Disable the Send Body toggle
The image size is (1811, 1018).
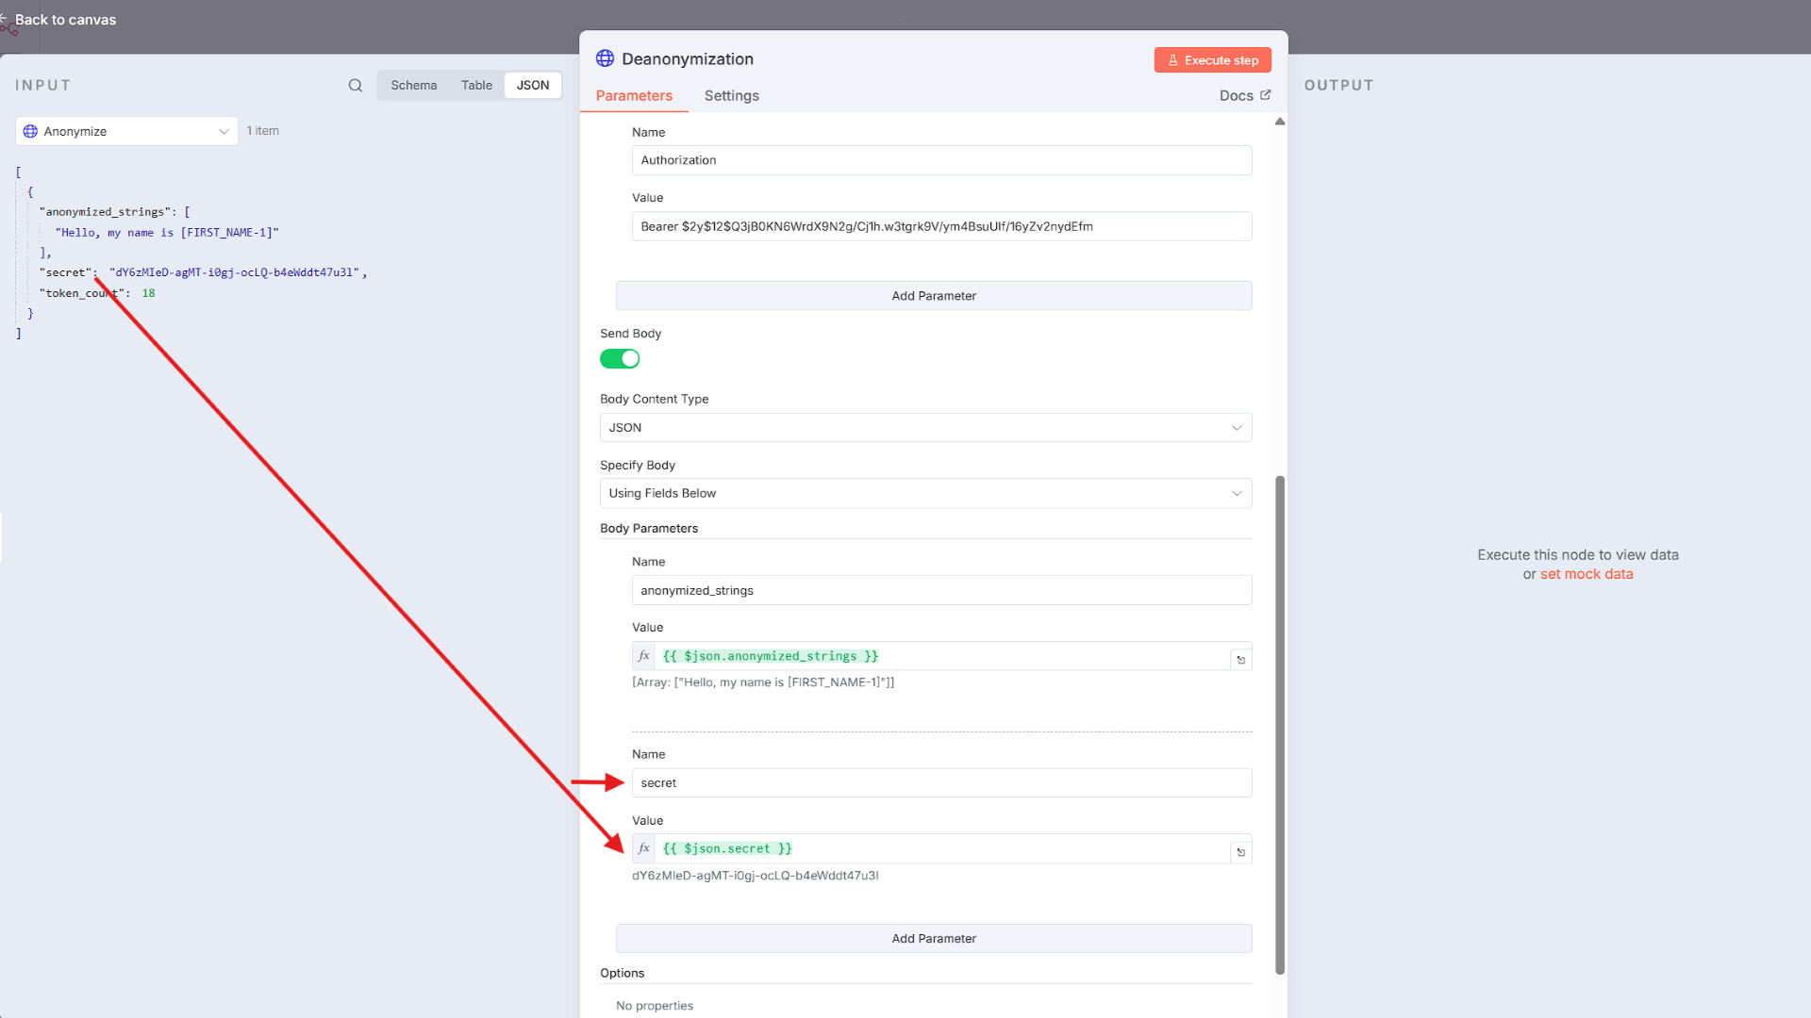[620, 358]
